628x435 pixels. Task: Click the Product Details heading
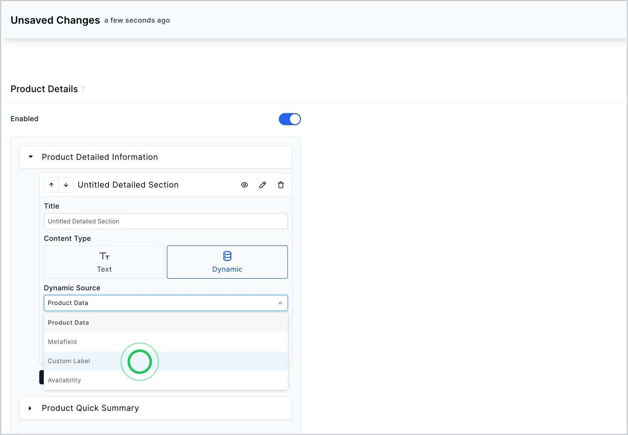pyautogui.click(x=44, y=89)
